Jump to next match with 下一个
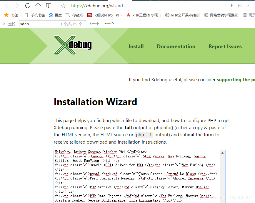Viewport: 255px width, 203px height. [x=94, y=24]
